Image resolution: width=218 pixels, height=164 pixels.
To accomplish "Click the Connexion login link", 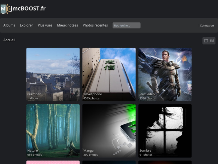I will tap(207, 26).
